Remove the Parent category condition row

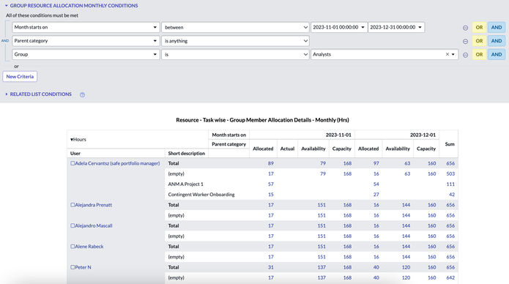pos(465,41)
